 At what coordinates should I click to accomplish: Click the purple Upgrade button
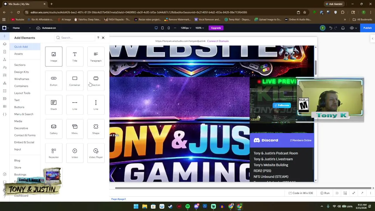216,28
